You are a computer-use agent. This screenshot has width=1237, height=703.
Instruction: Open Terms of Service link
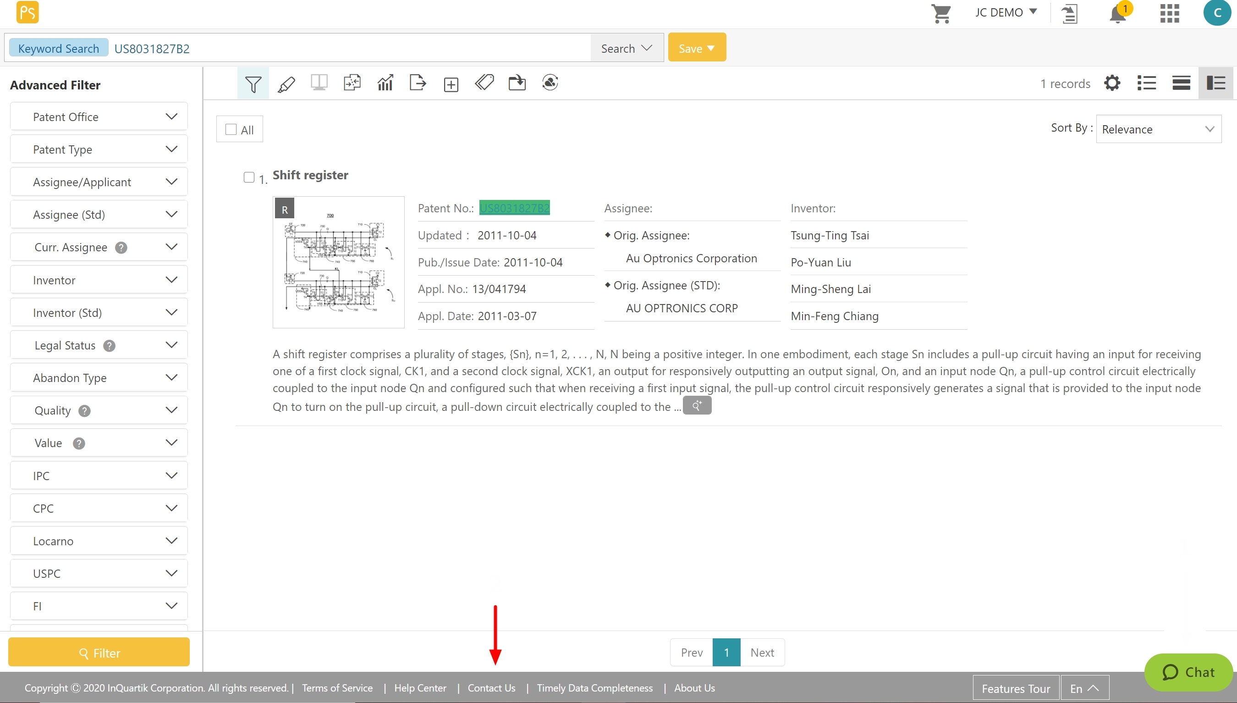(337, 688)
